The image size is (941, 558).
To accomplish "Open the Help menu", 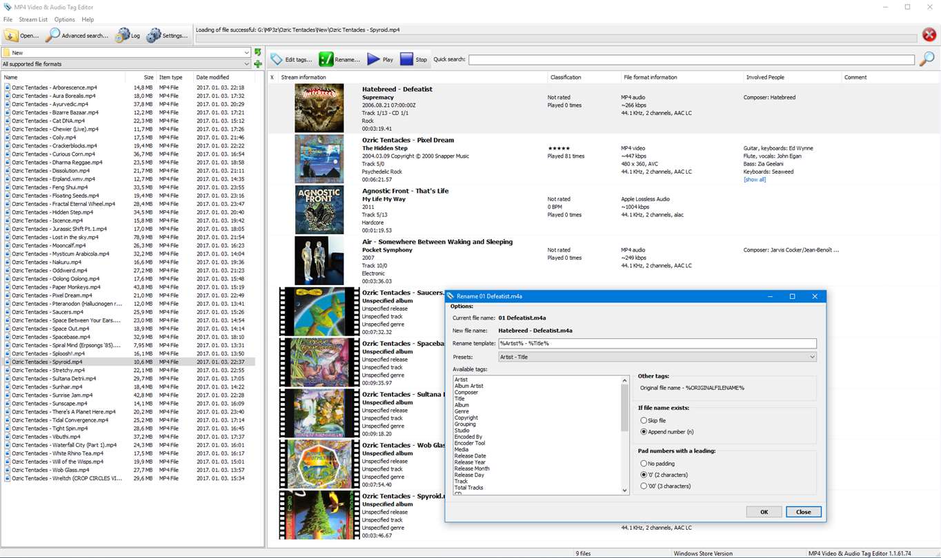I will (x=88, y=19).
